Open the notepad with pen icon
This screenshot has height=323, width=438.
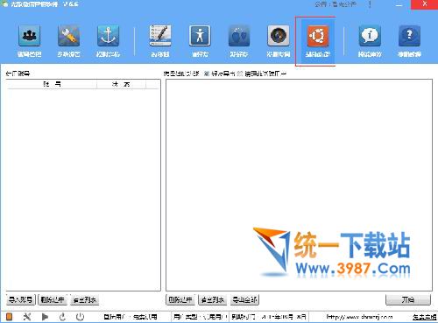tap(160, 36)
